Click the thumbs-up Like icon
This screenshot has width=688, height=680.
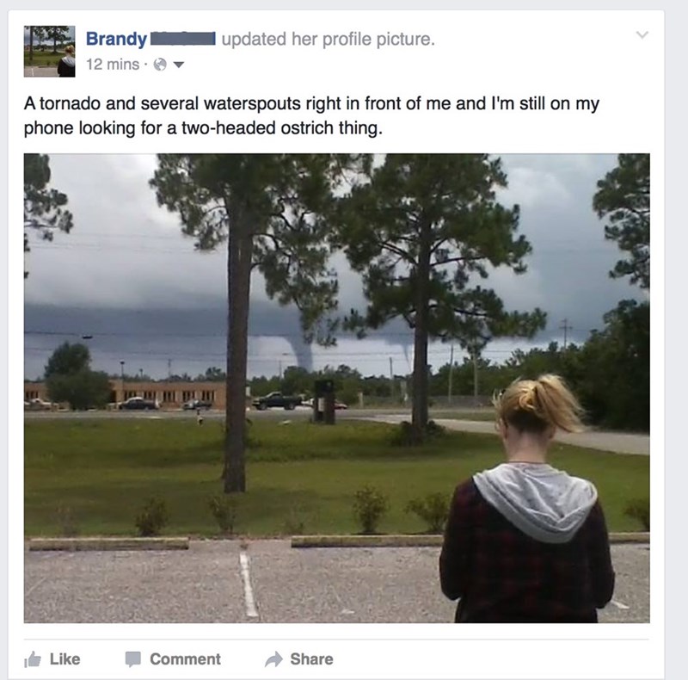(x=33, y=659)
